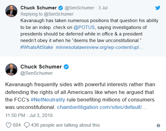Open @SenSchumer handle in the top tweet header
This screenshot has width=166, height=131.
[79, 8]
